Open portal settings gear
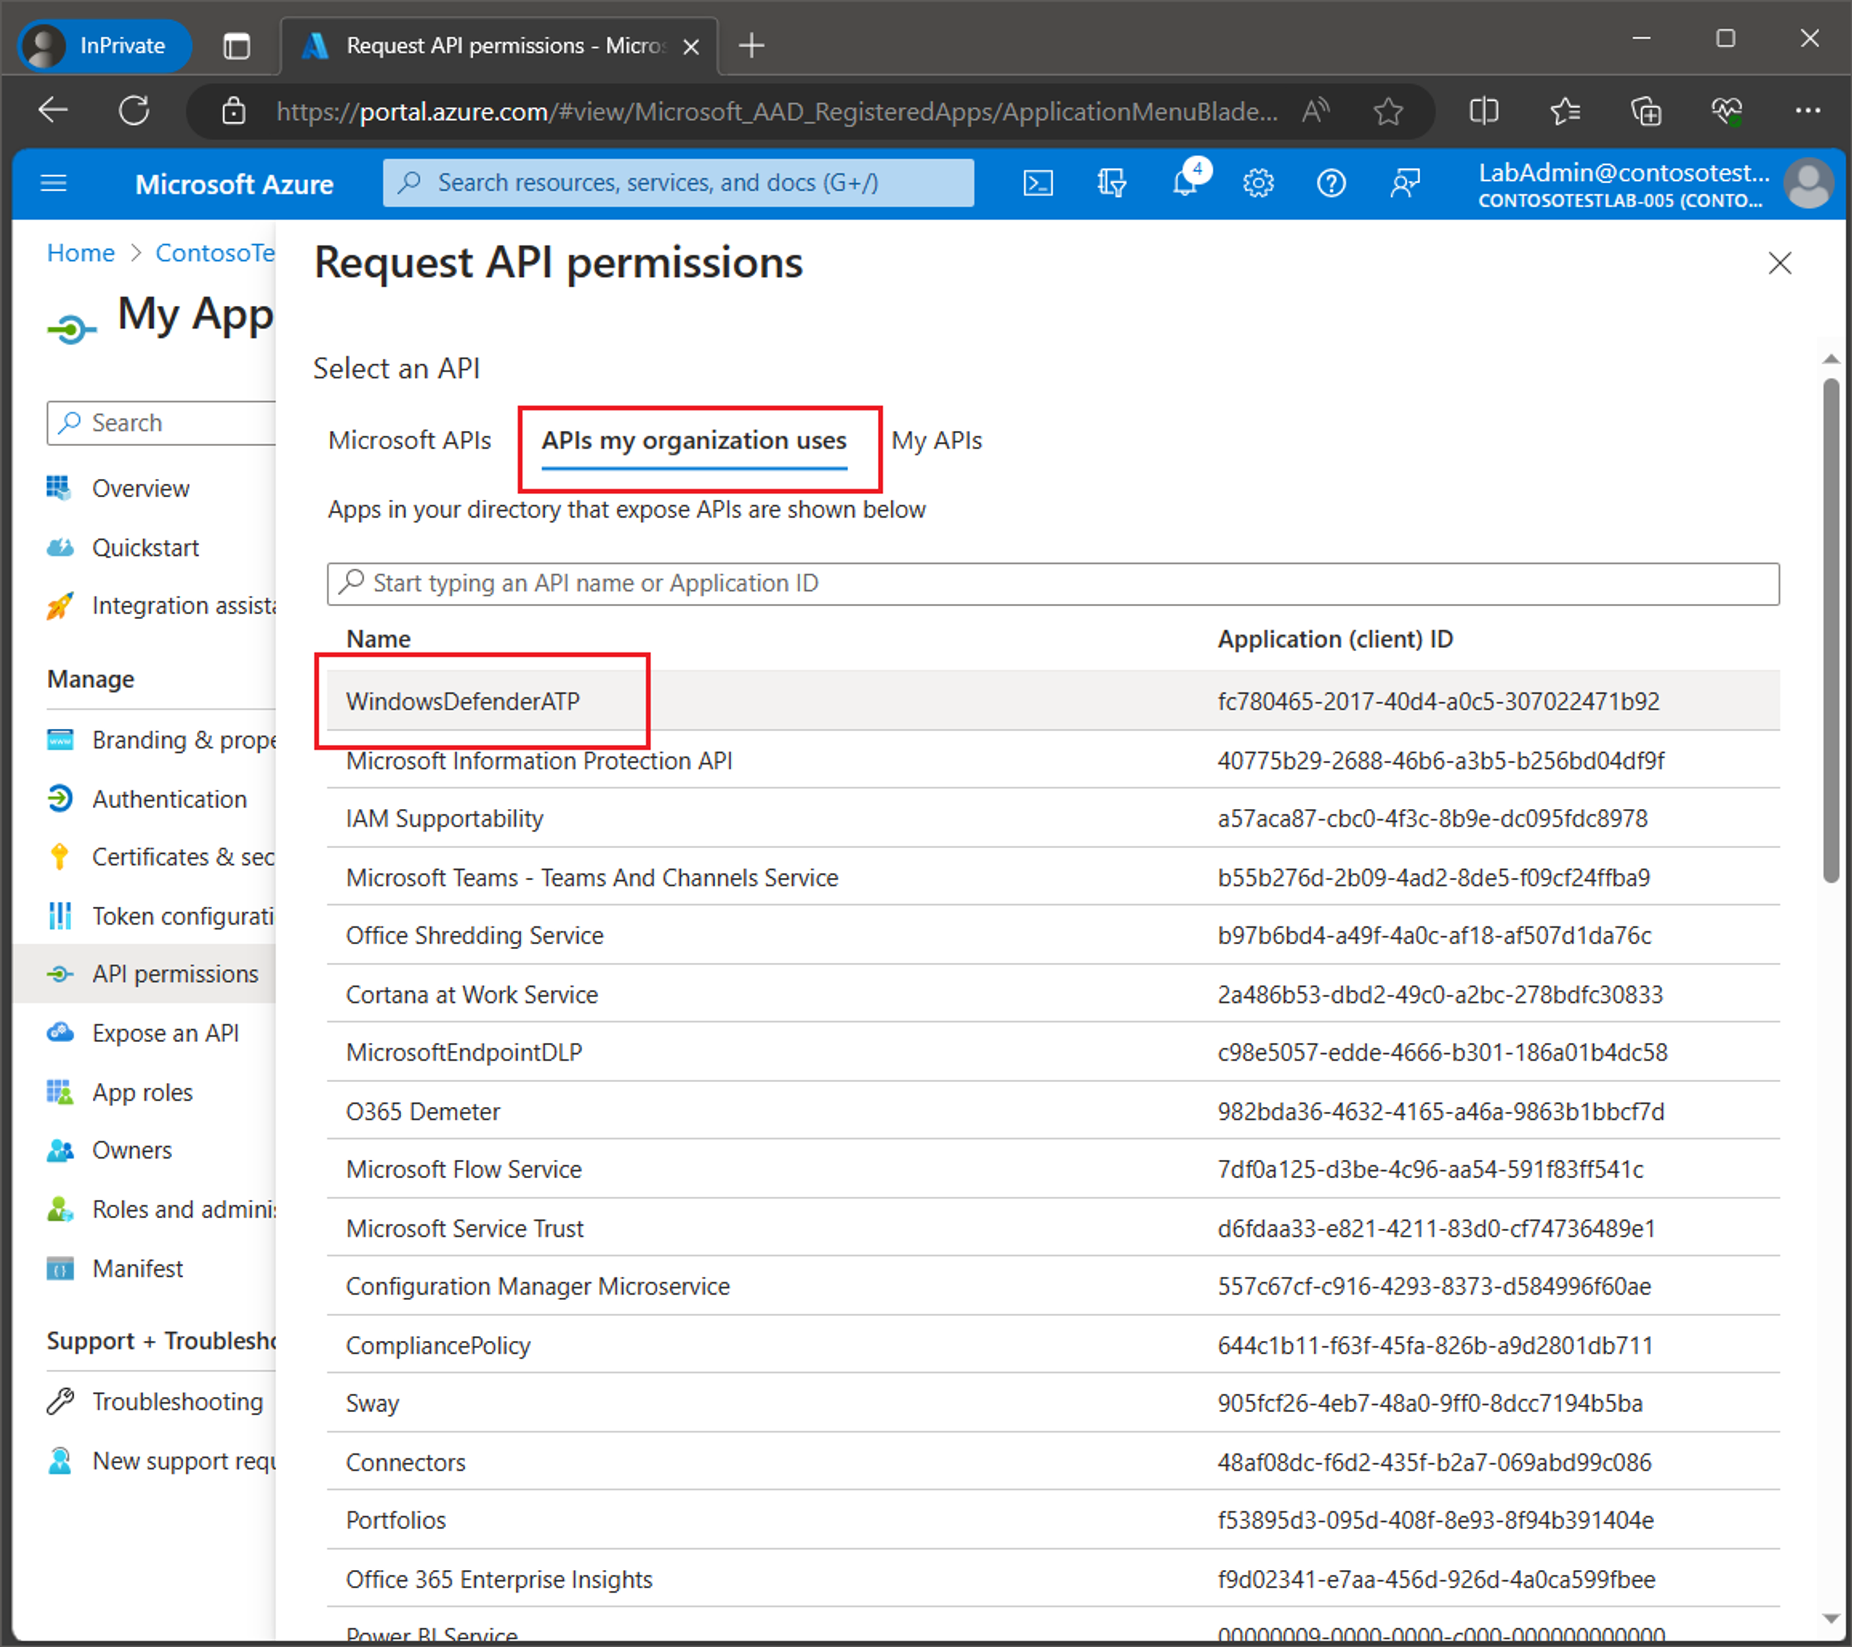Screen dimensions: 1852x1647 pos(1258,184)
